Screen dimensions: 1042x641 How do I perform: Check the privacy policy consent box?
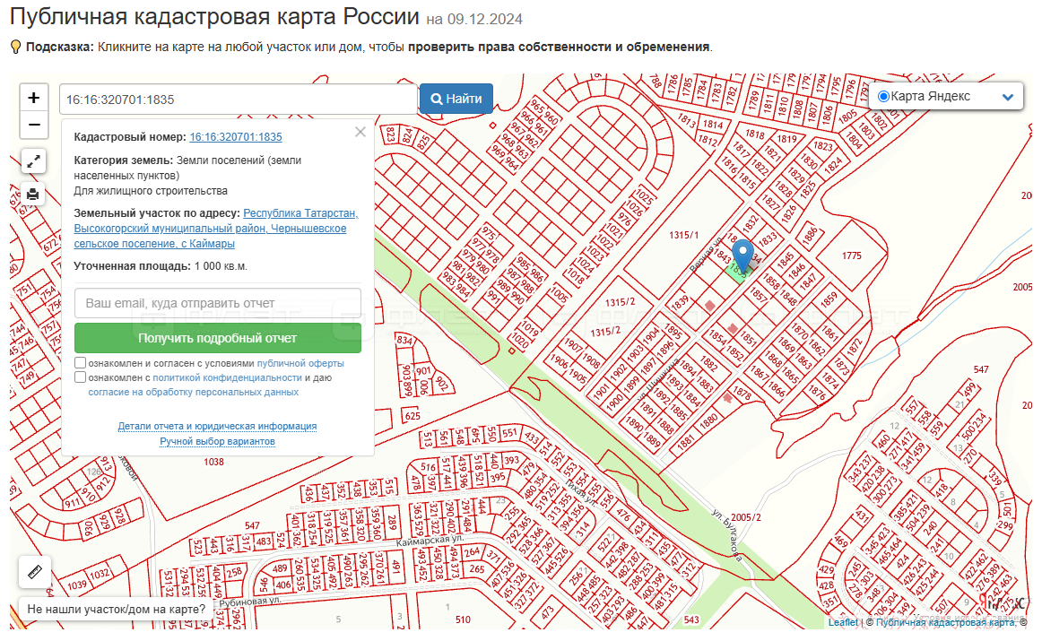click(81, 377)
